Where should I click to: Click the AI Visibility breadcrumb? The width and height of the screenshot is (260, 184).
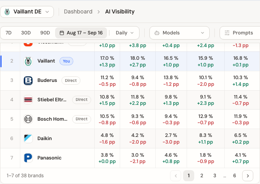pyautogui.click(x=120, y=11)
